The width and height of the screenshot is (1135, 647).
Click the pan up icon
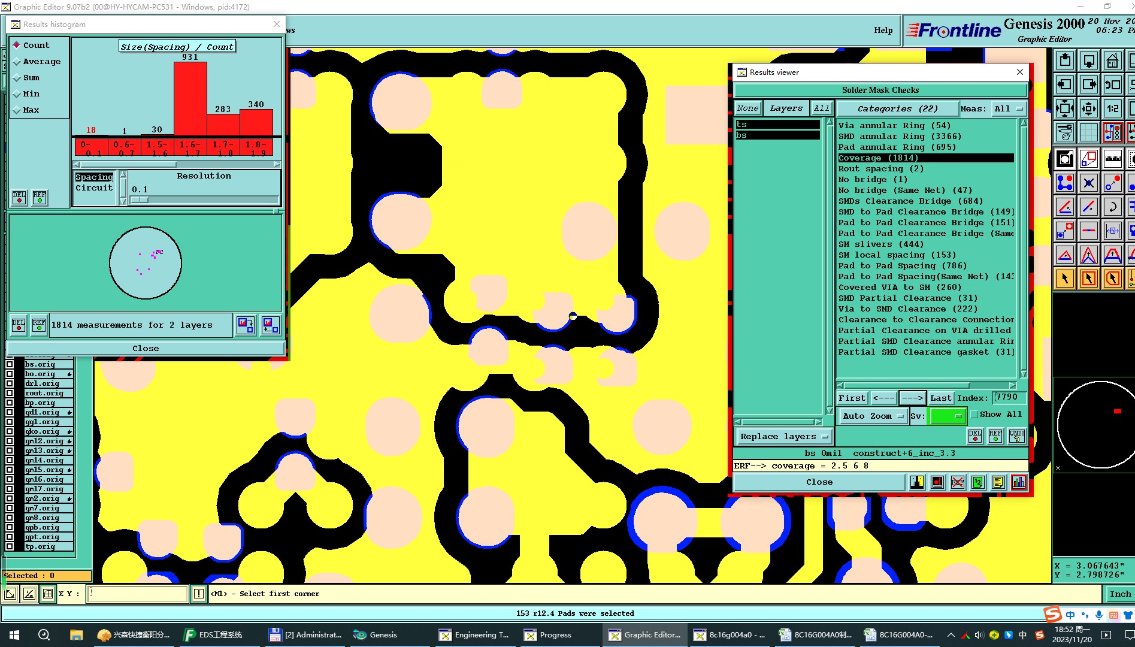pyautogui.click(x=1065, y=61)
